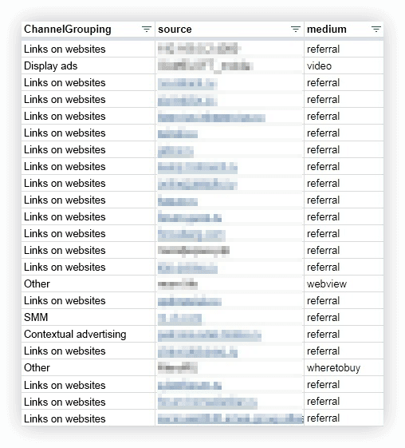
Task: Select the Contextual advertising cell
Action: pos(88,335)
